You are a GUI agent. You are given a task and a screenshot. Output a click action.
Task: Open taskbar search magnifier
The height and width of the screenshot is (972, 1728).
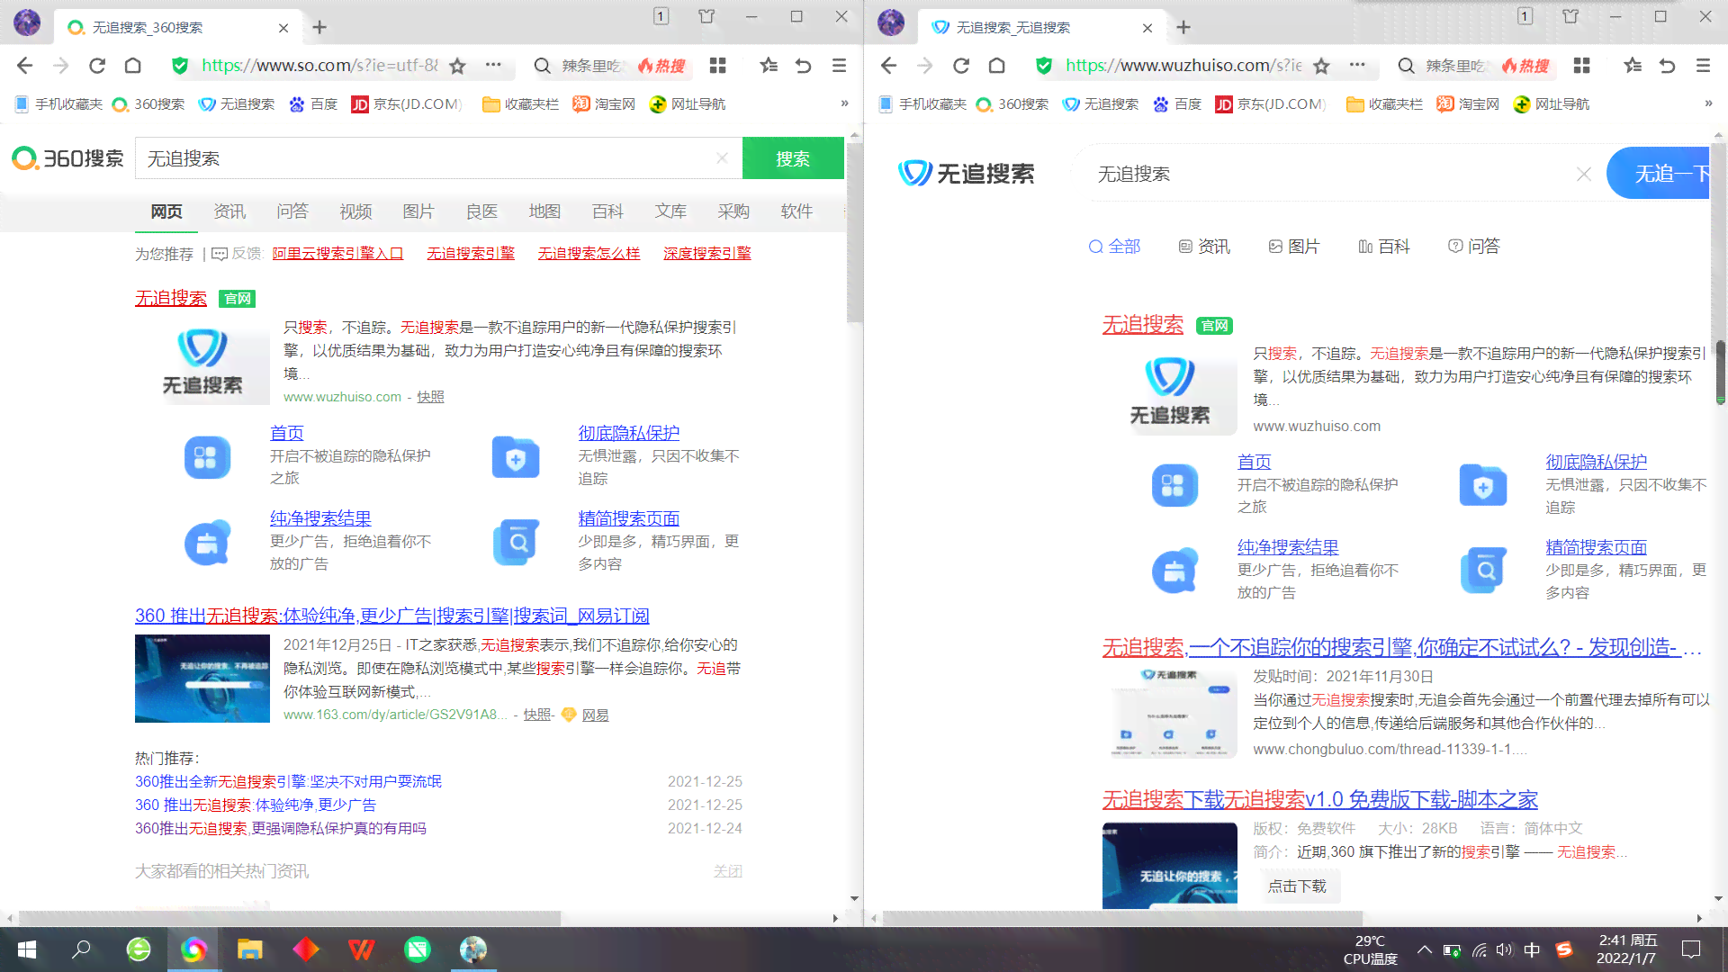click(x=82, y=949)
